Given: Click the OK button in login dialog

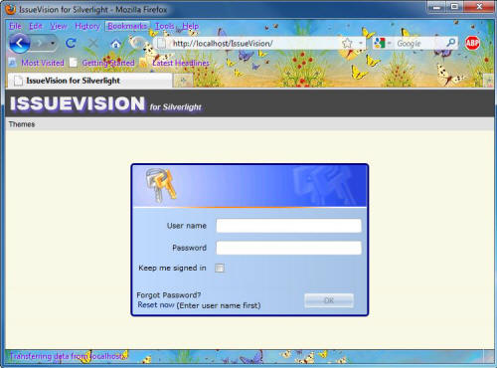Looking at the screenshot, I should point(329,300).
